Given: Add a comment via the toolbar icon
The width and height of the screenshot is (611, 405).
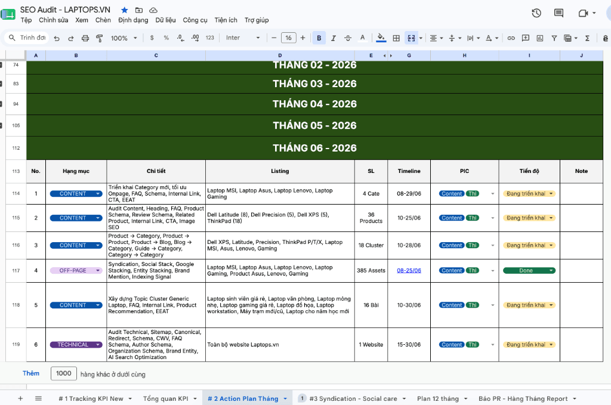Looking at the screenshot, I should tap(526, 38).
